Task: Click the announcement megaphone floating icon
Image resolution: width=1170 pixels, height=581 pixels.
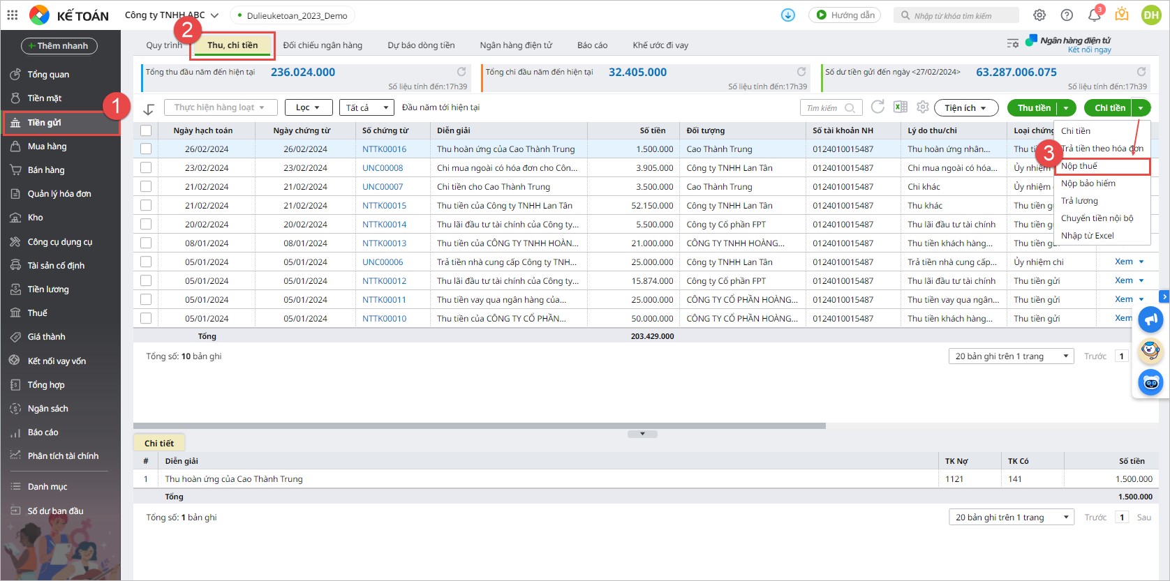Action: click(x=1150, y=320)
